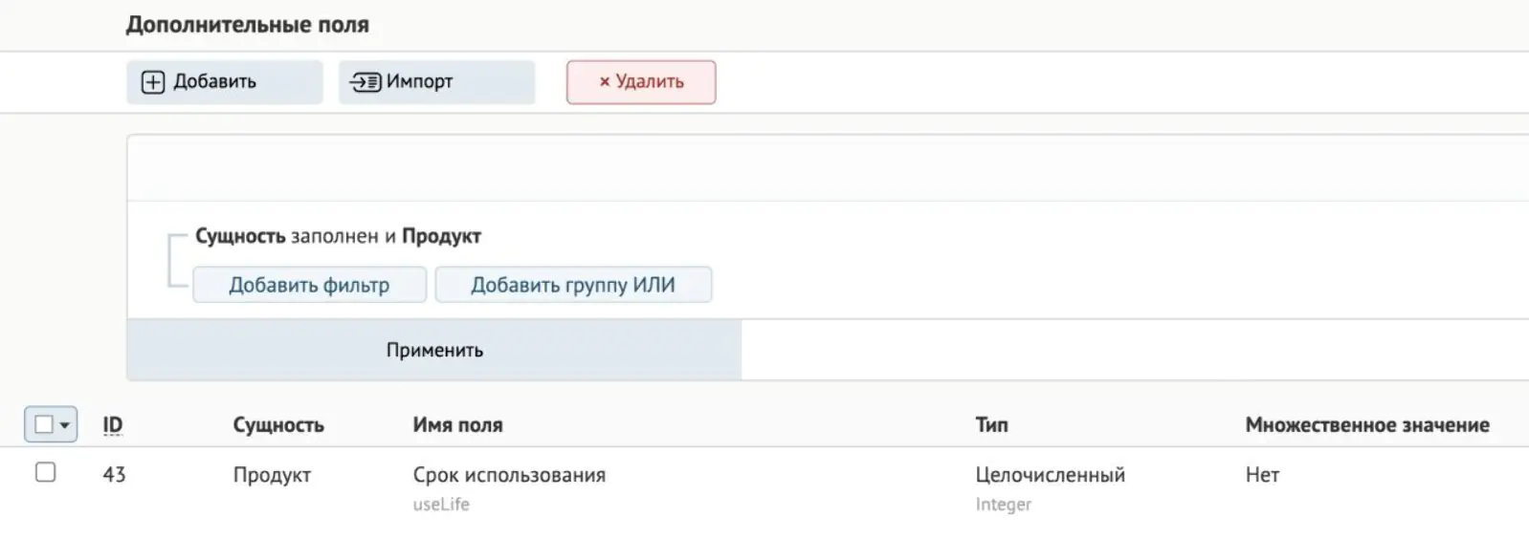1529x538 pixels.
Task: Click the Добавить фильтр button
Action: 309,285
